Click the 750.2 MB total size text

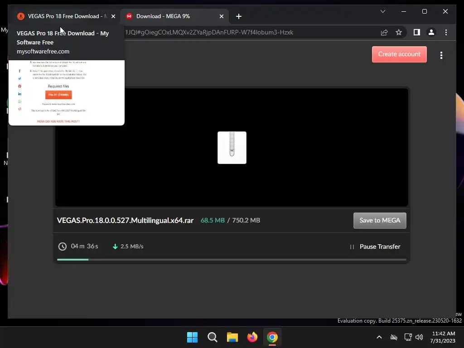click(246, 221)
